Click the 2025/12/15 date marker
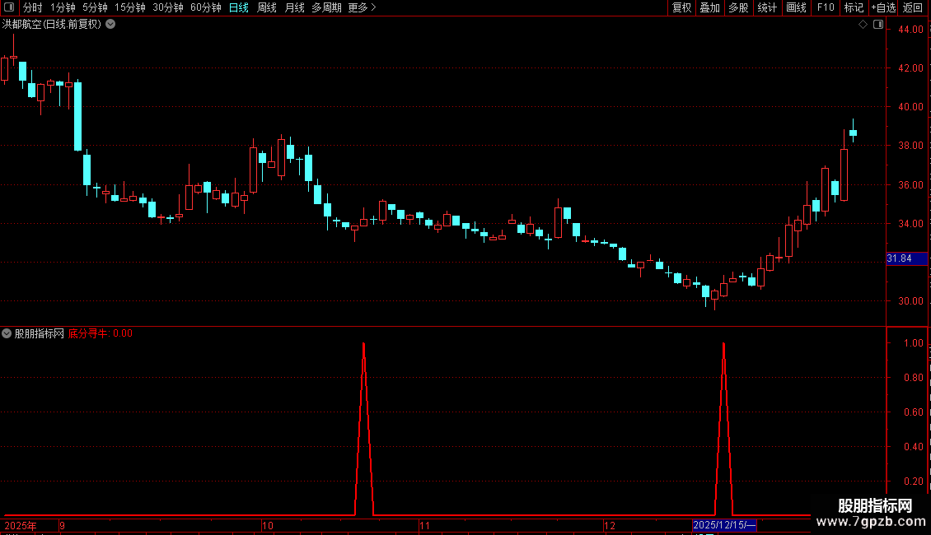The width and height of the screenshot is (931, 535). coord(724,525)
